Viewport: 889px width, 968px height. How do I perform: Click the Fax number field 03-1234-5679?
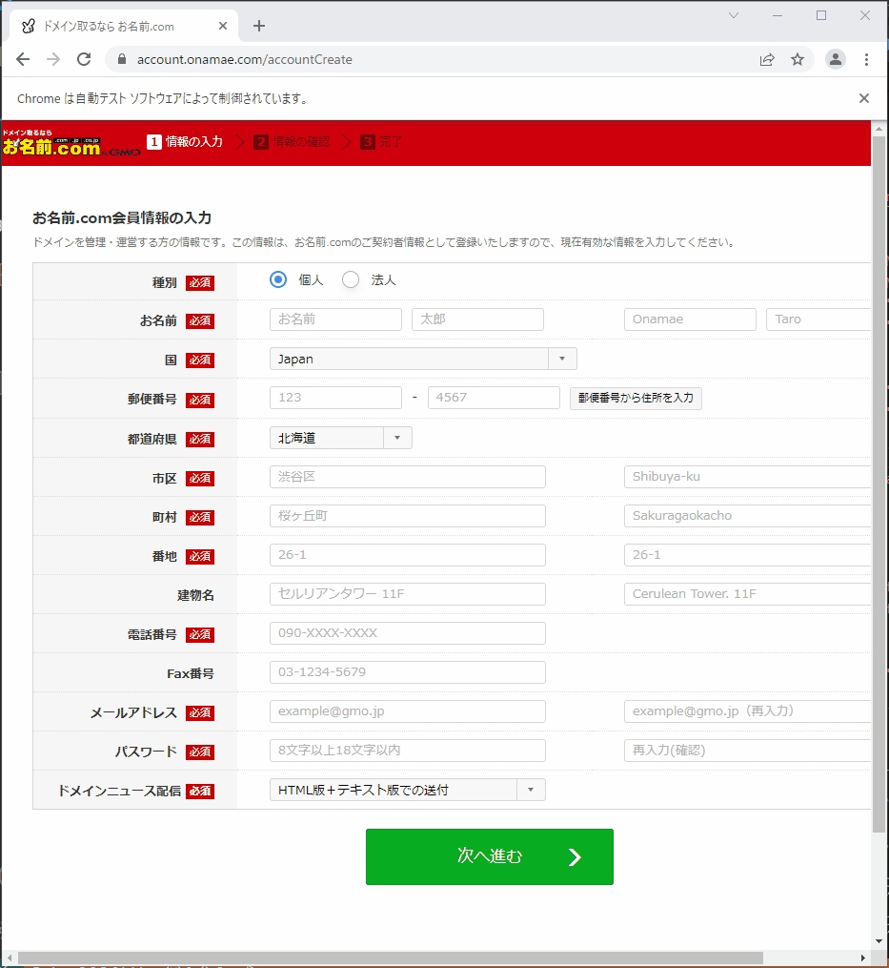click(407, 672)
